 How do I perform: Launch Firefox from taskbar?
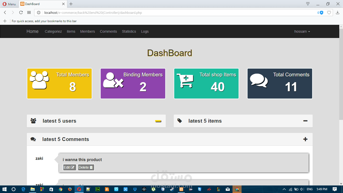click(x=70, y=189)
